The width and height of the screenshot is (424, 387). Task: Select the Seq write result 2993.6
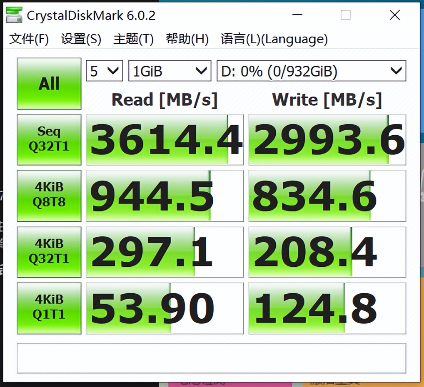pyautogui.click(x=327, y=139)
